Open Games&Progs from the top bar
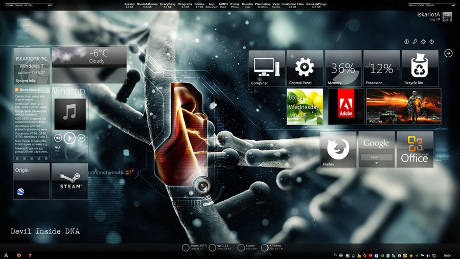 tap(316, 5)
